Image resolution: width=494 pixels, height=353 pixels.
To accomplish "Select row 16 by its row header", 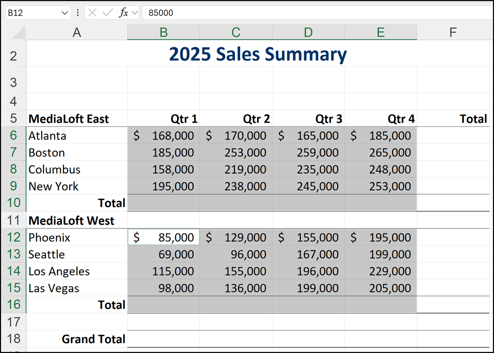I will (x=13, y=304).
